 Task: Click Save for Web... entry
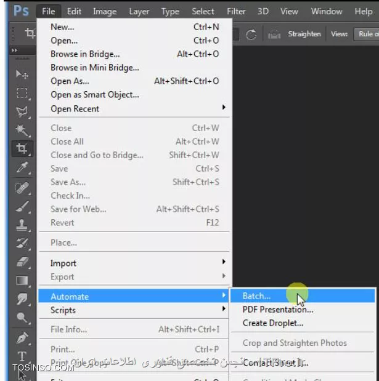pos(134,209)
